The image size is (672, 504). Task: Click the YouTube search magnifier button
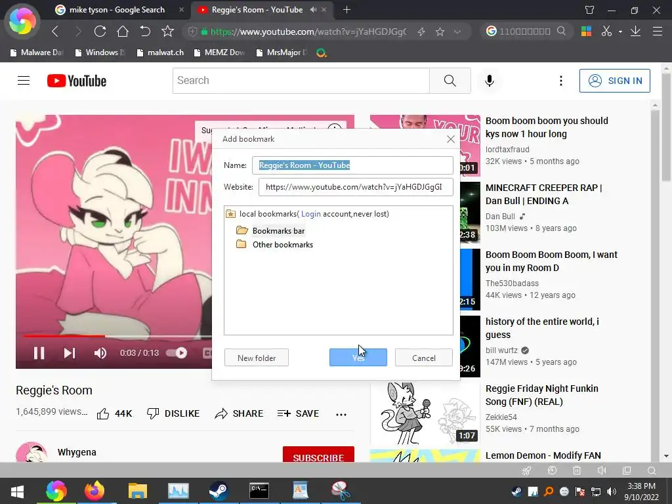(x=450, y=81)
